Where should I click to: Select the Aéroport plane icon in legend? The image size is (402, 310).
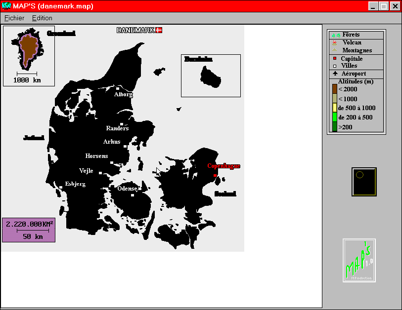click(335, 74)
